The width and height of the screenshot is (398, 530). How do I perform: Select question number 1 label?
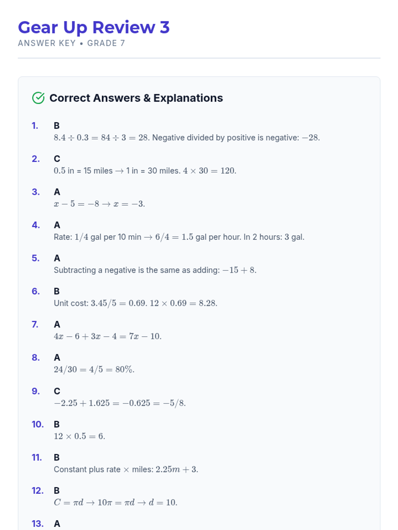click(35, 126)
